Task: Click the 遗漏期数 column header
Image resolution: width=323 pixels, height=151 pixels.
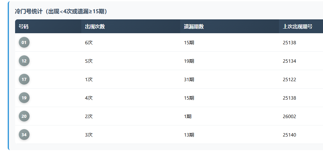Action: pos(194,26)
